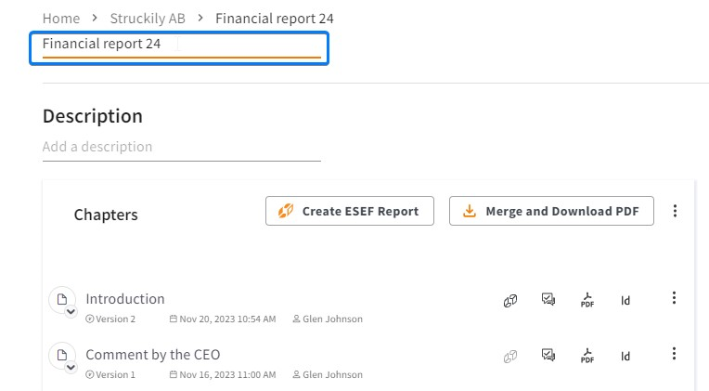Open Chapters section three-dot menu
The height and width of the screenshot is (391, 709).
point(675,211)
